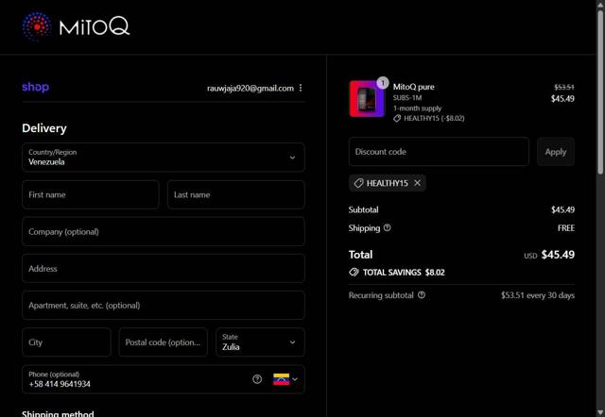Click the MitoQ pure product name
This screenshot has height=417, width=605.
tap(414, 87)
